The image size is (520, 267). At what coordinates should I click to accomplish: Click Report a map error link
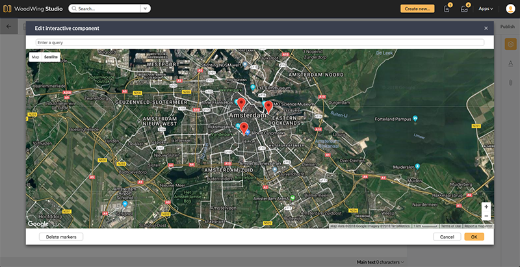[478, 226]
